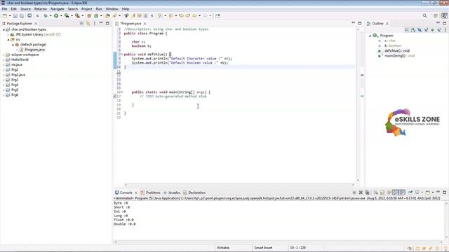Click the green Run button in toolbar

(56, 15)
